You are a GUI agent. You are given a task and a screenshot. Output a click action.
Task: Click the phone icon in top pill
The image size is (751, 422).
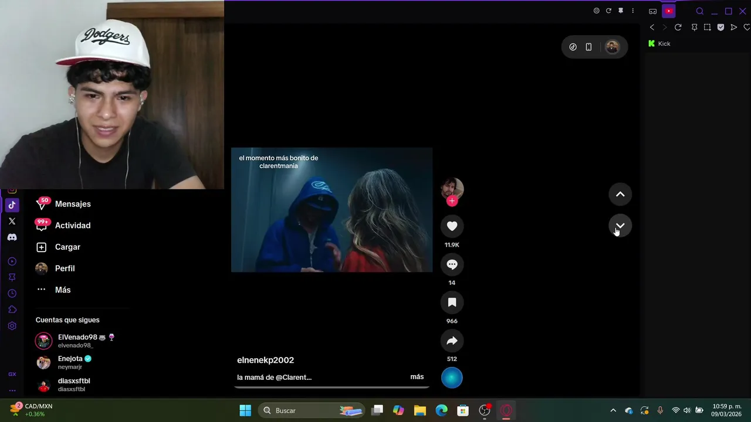coord(588,47)
